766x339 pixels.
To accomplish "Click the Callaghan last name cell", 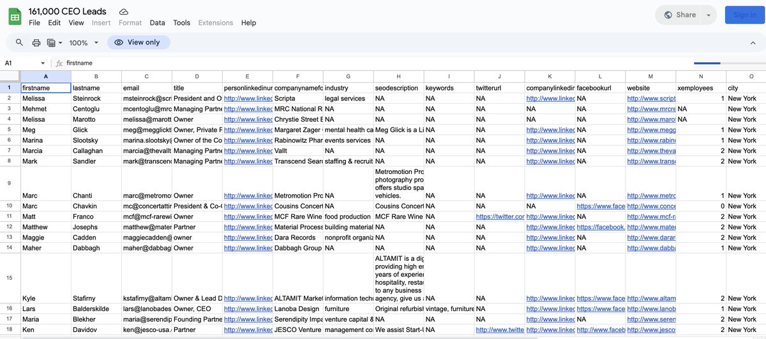I will coord(96,150).
